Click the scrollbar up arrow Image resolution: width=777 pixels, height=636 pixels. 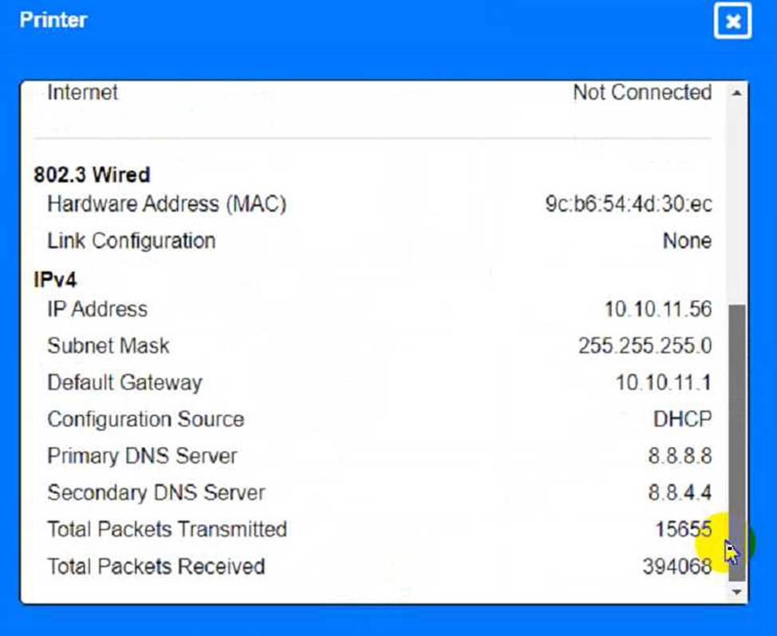coord(737,93)
